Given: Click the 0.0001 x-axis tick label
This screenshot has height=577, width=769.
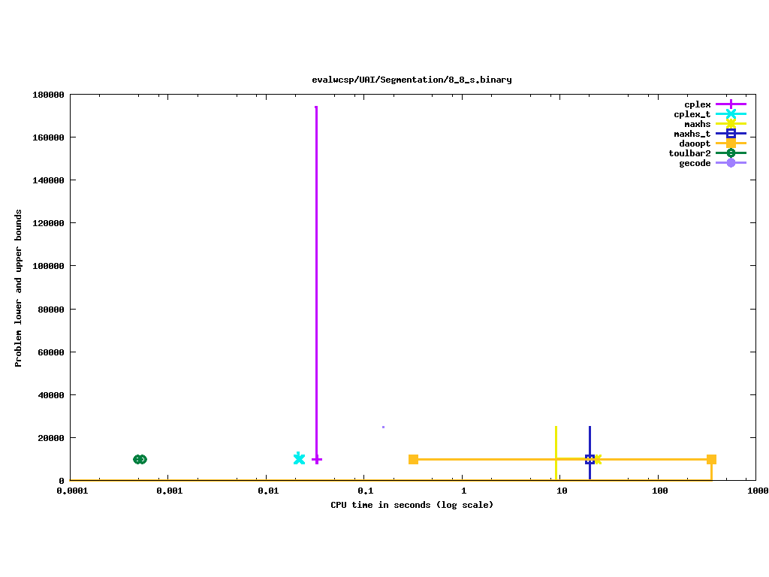Looking at the screenshot, I should [x=70, y=491].
